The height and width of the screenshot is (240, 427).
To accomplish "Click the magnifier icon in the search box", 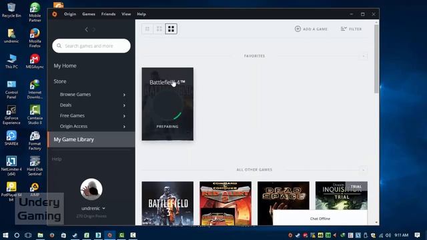I will 59,46.
